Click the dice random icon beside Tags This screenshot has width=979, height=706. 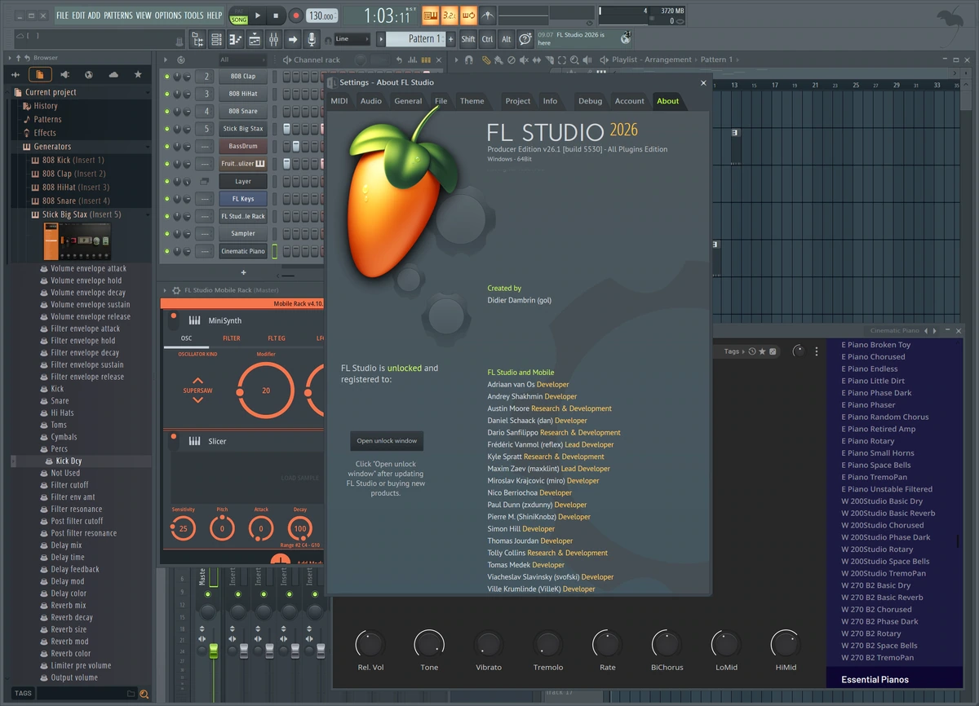tap(773, 351)
